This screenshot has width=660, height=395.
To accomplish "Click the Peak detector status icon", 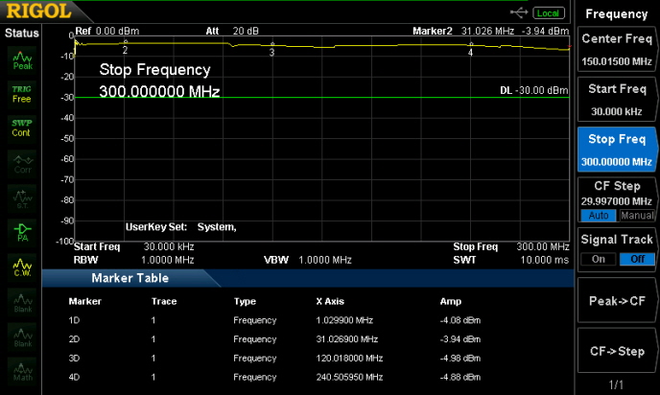I will pyautogui.click(x=21, y=60).
